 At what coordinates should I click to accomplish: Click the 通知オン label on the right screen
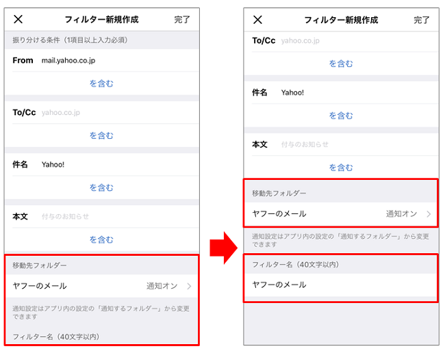pos(402,214)
